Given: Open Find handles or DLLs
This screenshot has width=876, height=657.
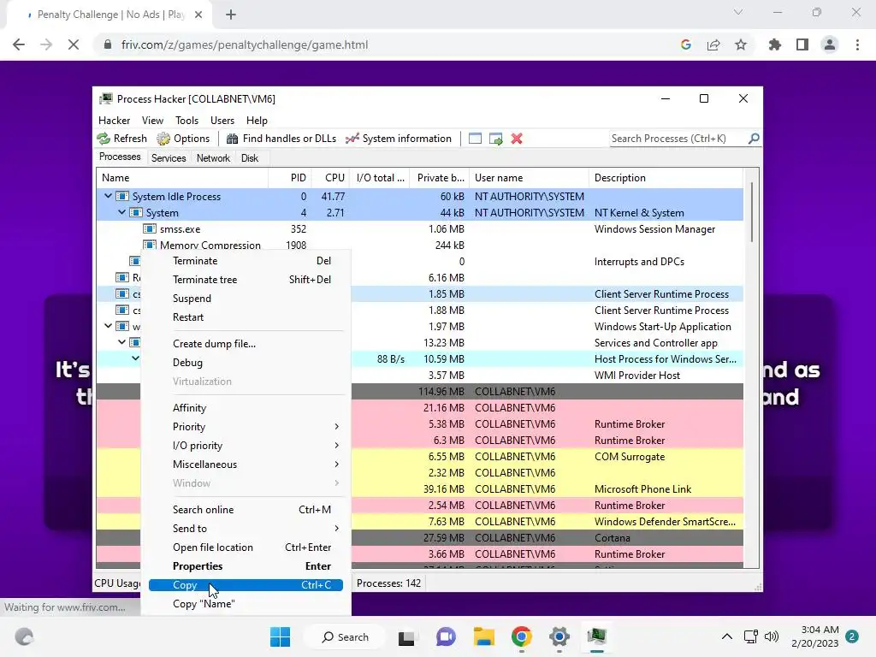Looking at the screenshot, I should [281, 139].
